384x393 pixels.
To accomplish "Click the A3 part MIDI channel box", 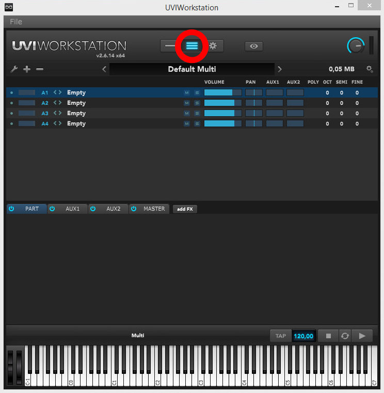I will (x=26, y=113).
